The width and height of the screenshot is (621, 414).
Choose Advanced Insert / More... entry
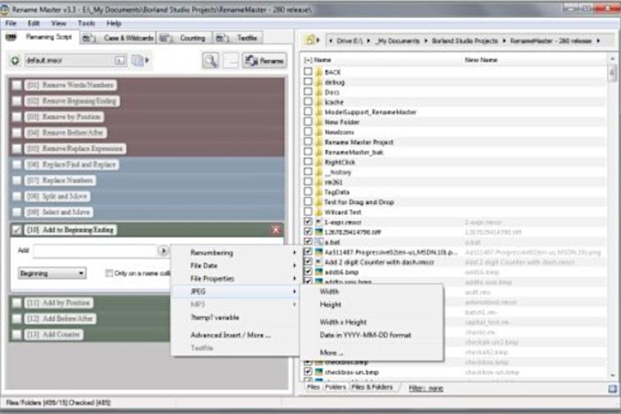point(236,335)
